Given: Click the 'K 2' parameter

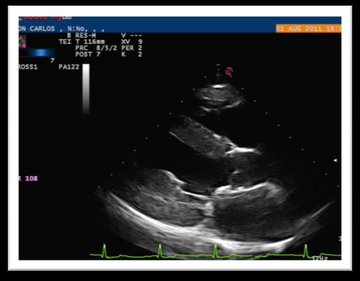Looking at the screenshot, I should [132, 54].
